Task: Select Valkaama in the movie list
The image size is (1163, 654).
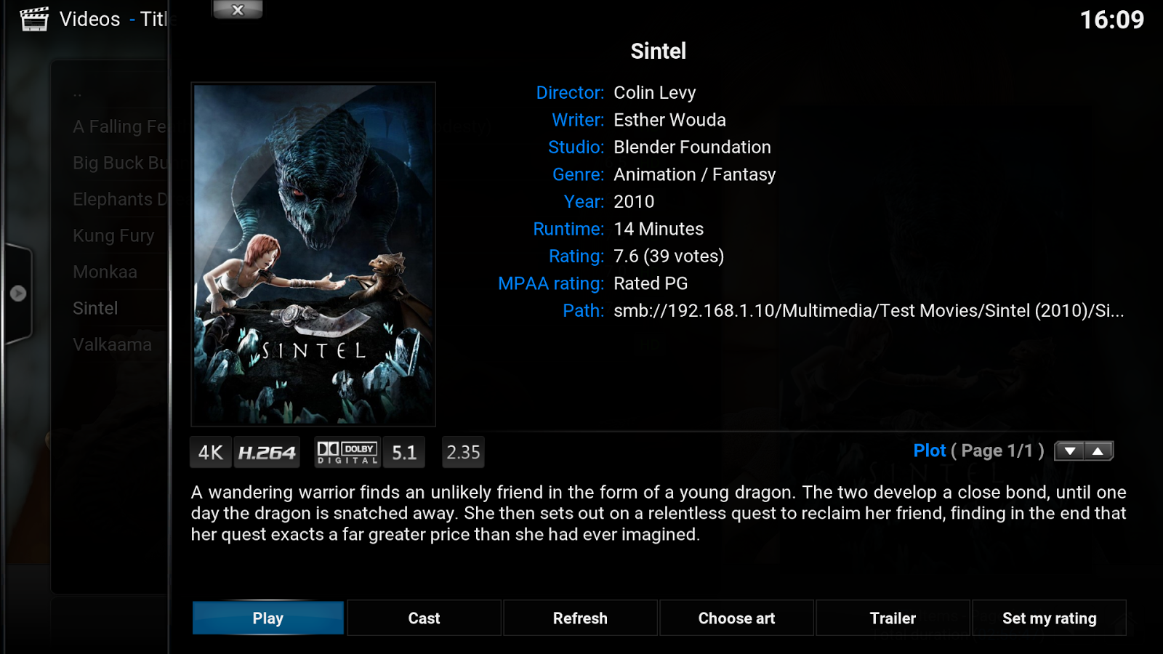Action: point(112,344)
